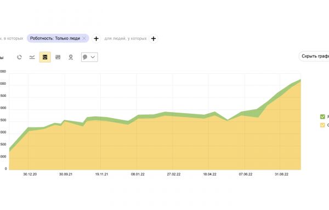
Task: Click the 27.02.22 date label
Action: 174,174
